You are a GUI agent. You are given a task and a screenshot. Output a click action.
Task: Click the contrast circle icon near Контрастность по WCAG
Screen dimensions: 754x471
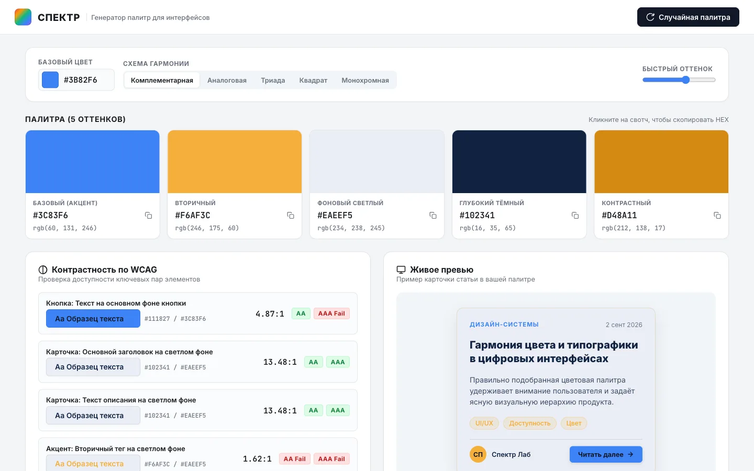(43, 270)
